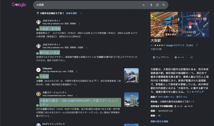Click the Wikipedia favicon
The image size is (214, 126).
pos(38,70)
